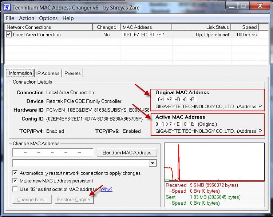Click the Random MAC Address button
This screenshot has height=217, width=273.
point(127,153)
